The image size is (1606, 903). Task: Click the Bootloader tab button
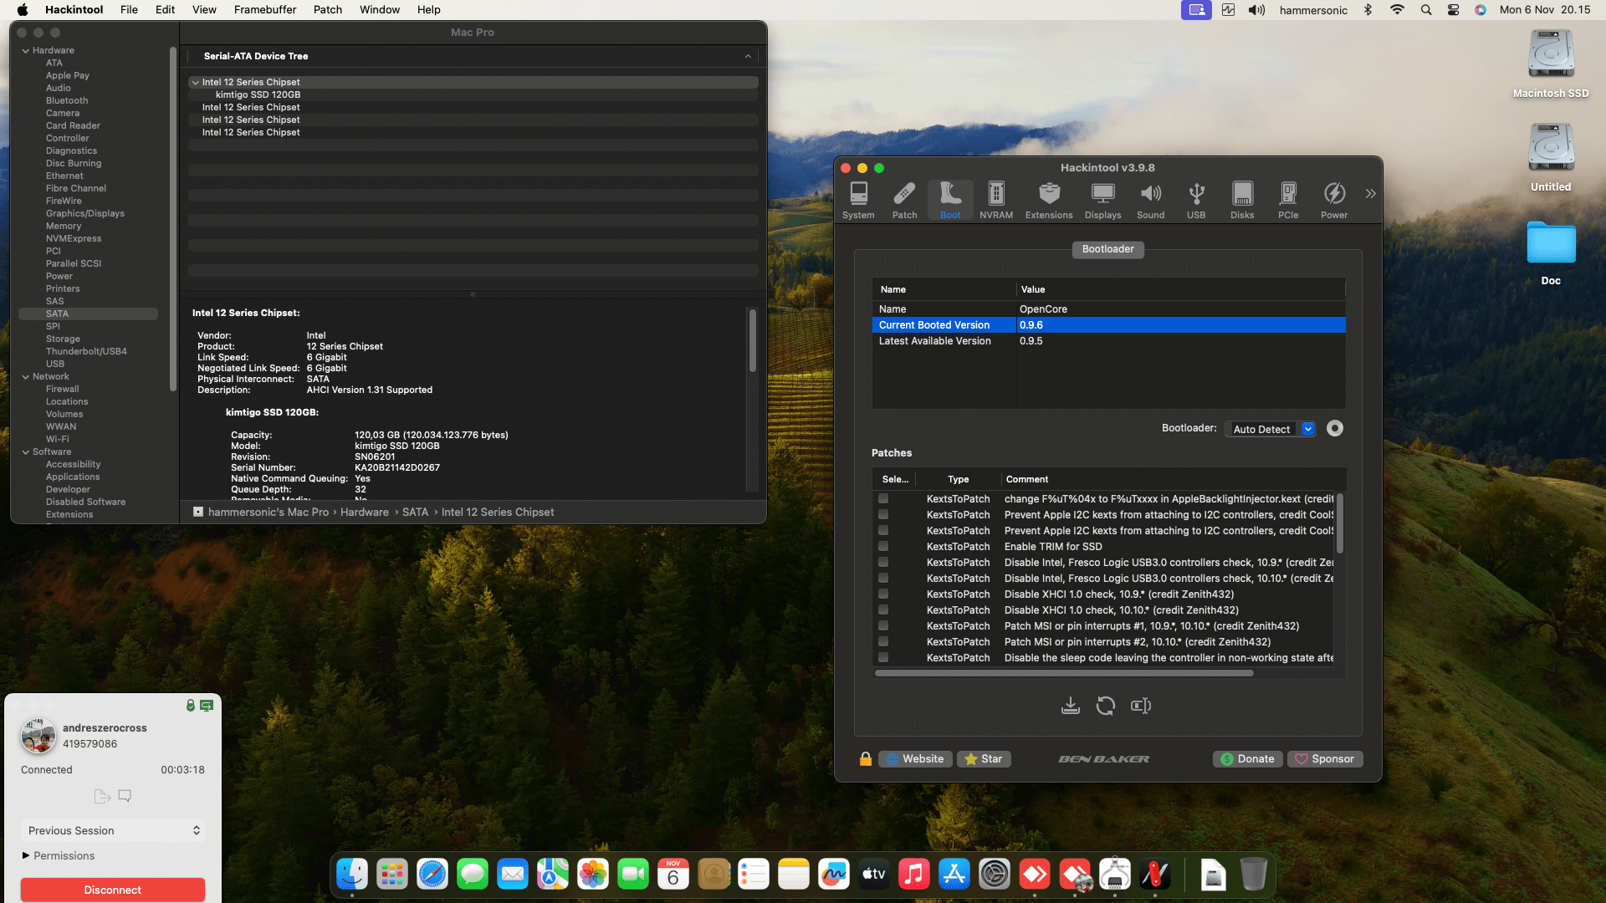point(1108,249)
